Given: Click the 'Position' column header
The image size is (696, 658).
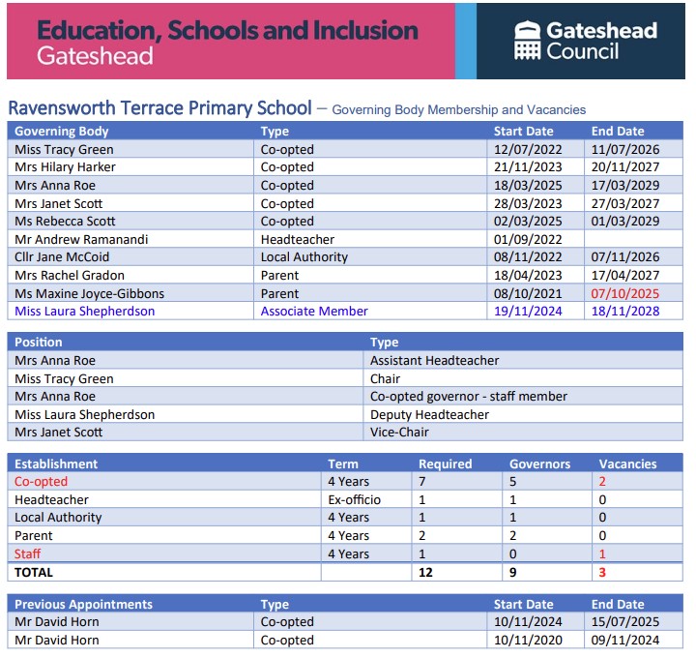Looking at the screenshot, I should [38, 343].
